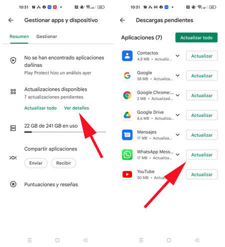This screenshot has height=247, width=225.
Task: Expand WhatsApp update details chevron
Action: (177, 155)
